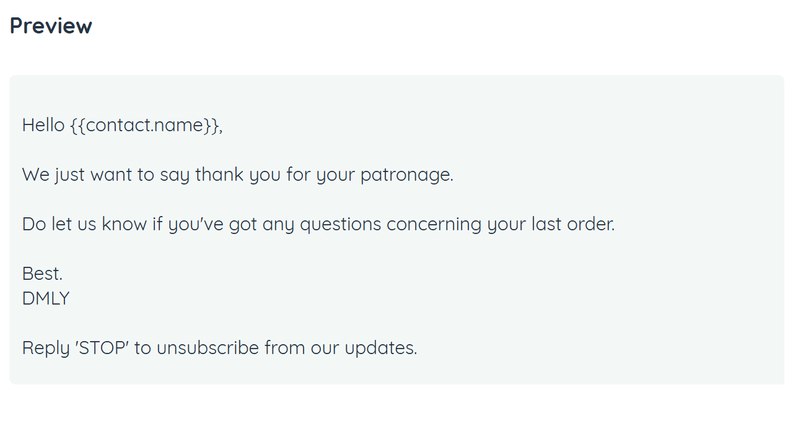The width and height of the screenshot is (806, 429).
Task: Click the word 'say' in second line
Action: pyautogui.click(x=174, y=175)
